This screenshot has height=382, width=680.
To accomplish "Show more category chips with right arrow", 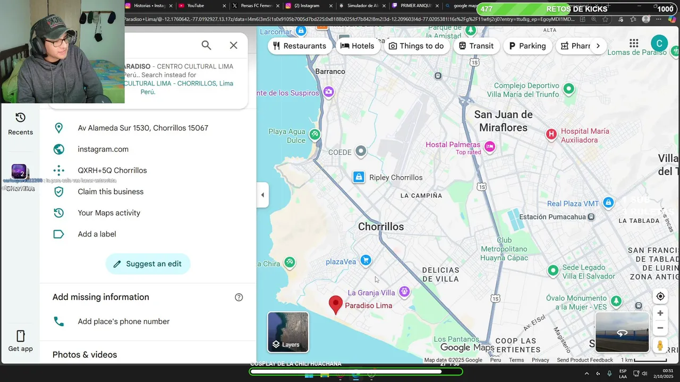I will pyautogui.click(x=598, y=46).
